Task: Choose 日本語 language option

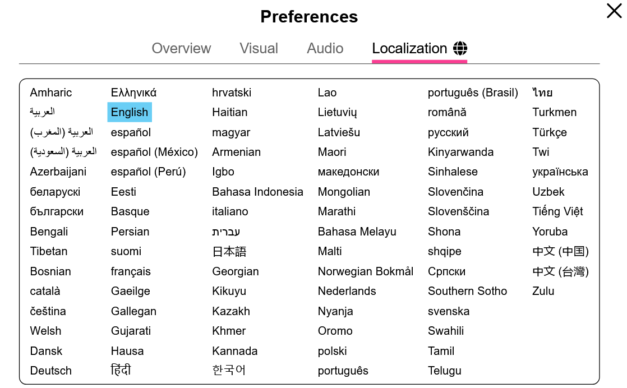Action: (x=229, y=251)
